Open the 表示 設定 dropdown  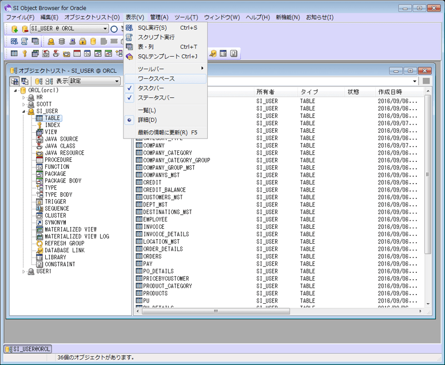(x=117, y=81)
